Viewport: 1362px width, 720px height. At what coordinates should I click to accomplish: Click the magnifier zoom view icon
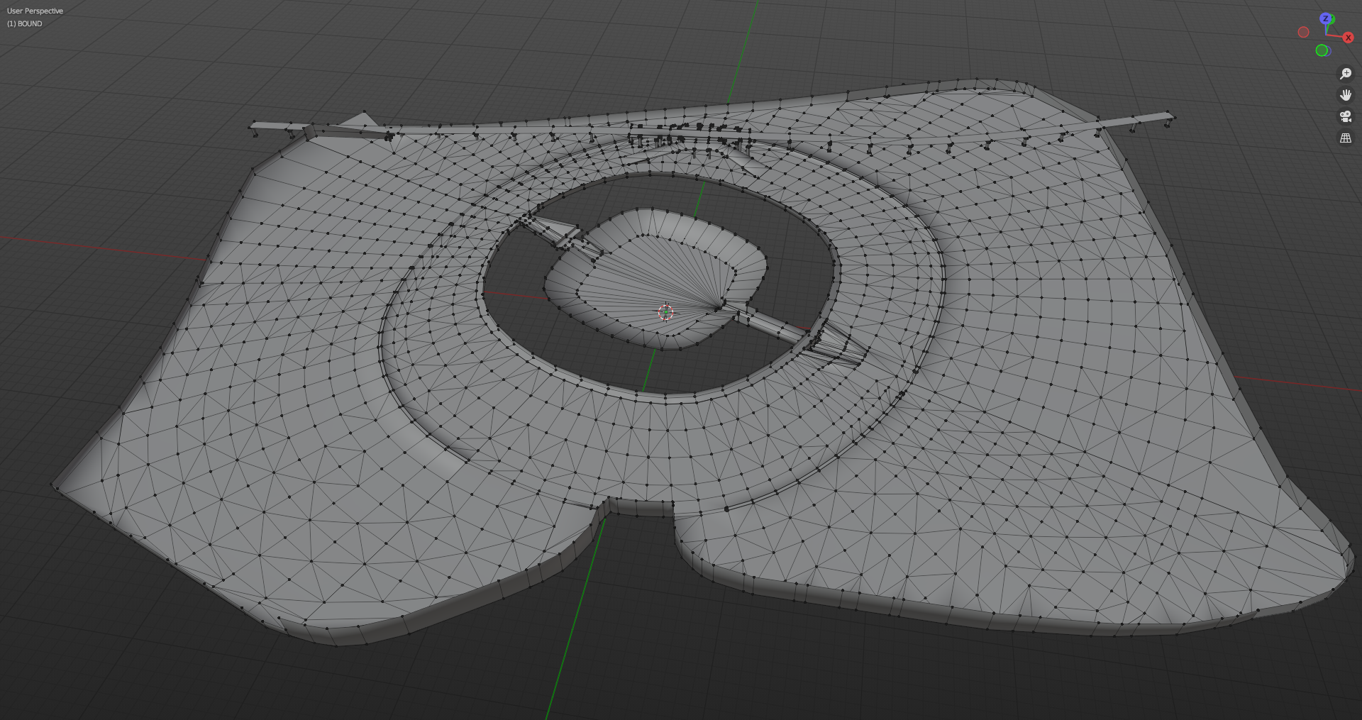(1346, 74)
